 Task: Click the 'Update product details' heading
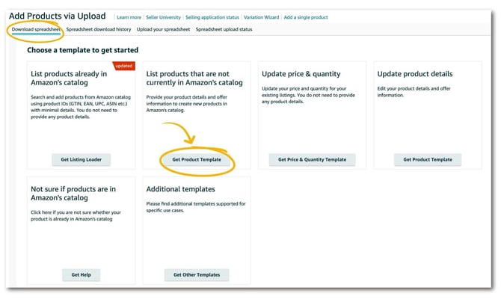pyautogui.click(x=415, y=74)
